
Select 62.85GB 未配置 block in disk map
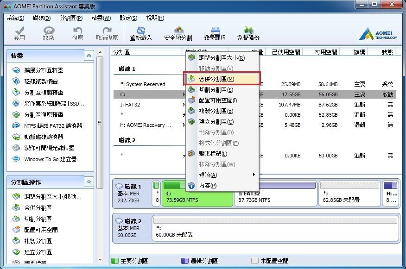[x=349, y=194]
